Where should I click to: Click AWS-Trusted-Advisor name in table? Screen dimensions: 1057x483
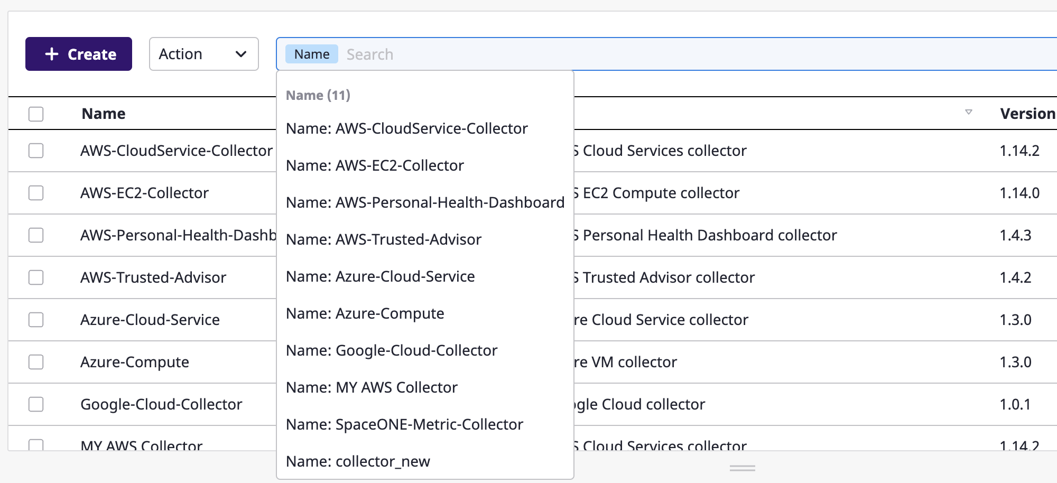[x=153, y=277]
